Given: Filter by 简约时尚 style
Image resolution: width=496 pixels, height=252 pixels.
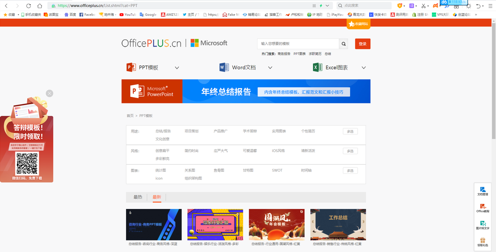Looking at the screenshot, I should [x=191, y=151].
